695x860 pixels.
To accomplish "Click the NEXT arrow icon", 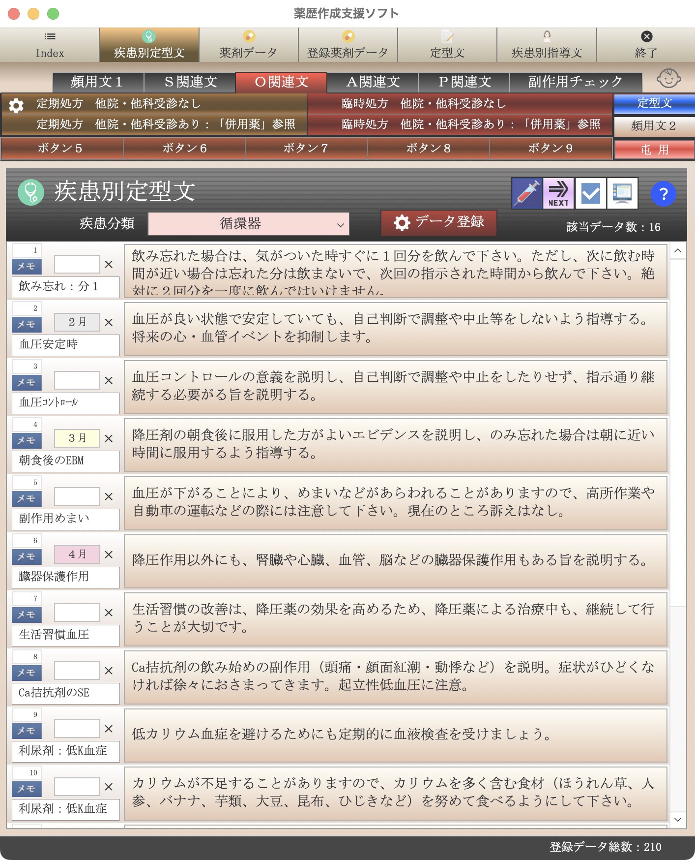I will tap(558, 193).
